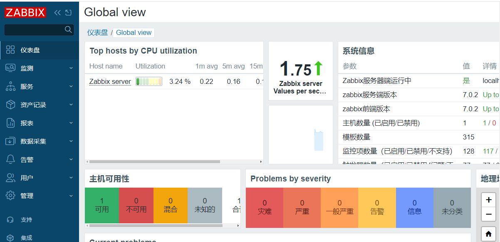Zoom out the map with minus button

coord(488,214)
